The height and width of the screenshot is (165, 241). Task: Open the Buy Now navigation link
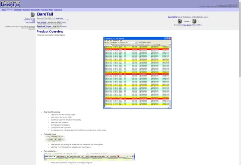(x=44, y=10)
